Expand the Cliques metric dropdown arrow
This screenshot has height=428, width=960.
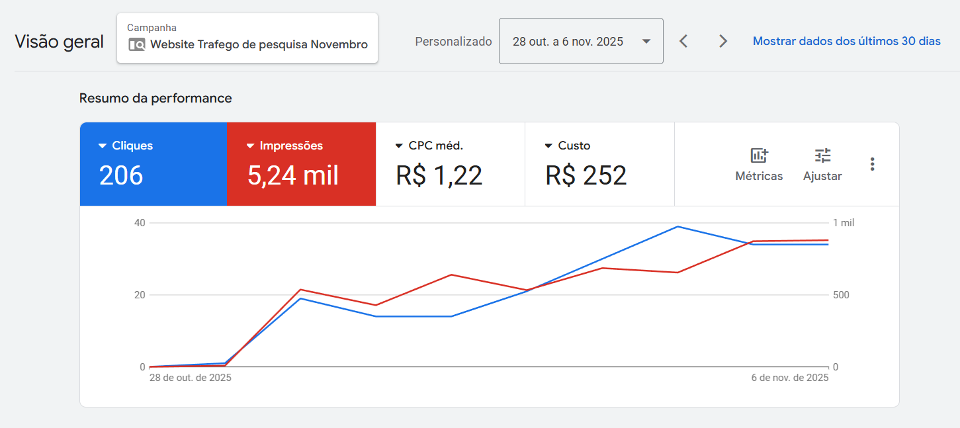point(103,146)
